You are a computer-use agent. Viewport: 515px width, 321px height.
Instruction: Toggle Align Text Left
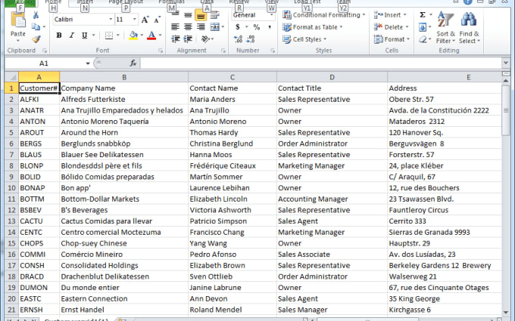click(x=176, y=27)
